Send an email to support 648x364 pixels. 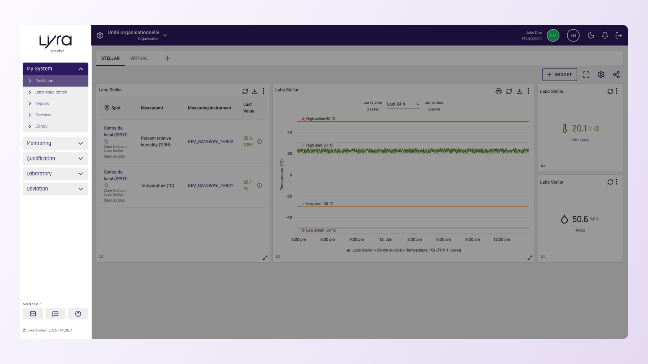click(x=33, y=314)
